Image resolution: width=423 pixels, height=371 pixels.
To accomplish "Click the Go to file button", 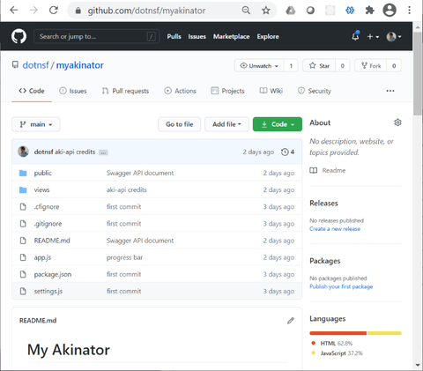I will [x=180, y=124].
